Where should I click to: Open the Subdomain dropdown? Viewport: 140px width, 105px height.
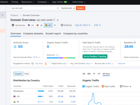(x=68, y=8)
